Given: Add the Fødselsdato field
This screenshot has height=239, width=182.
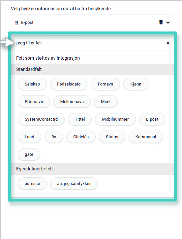Looking at the screenshot, I should coord(69,84).
